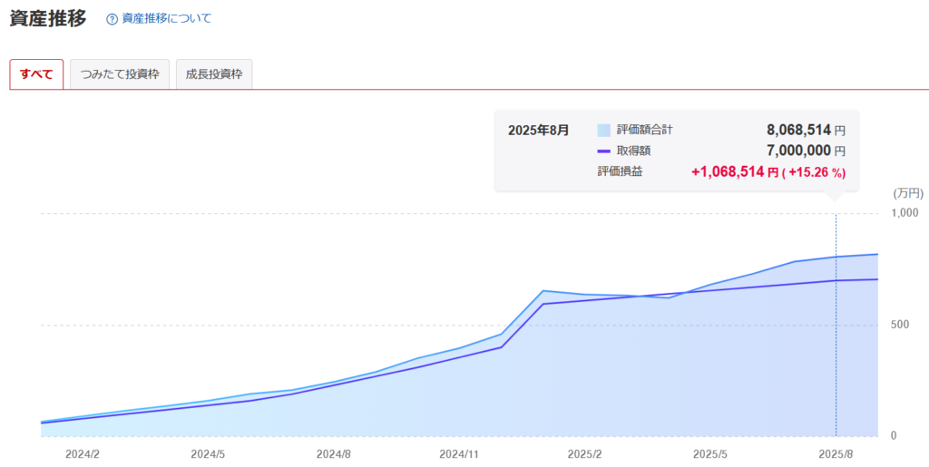Viewport: 929px width, 467px height.
Task: Click the 2025年8月 heading in the tooltip
Action: (x=539, y=131)
